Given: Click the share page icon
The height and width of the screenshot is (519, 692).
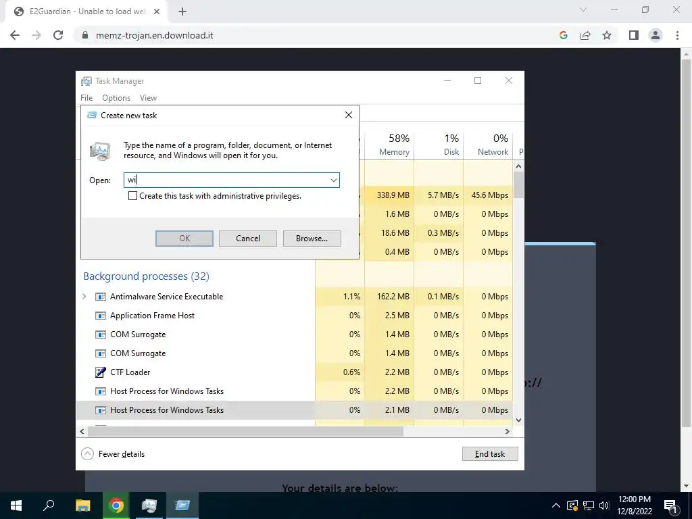Looking at the screenshot, I should 585,35.
